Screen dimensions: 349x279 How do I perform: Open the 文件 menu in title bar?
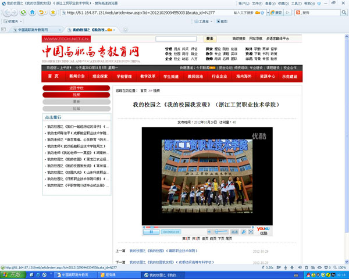click(257, 3)
